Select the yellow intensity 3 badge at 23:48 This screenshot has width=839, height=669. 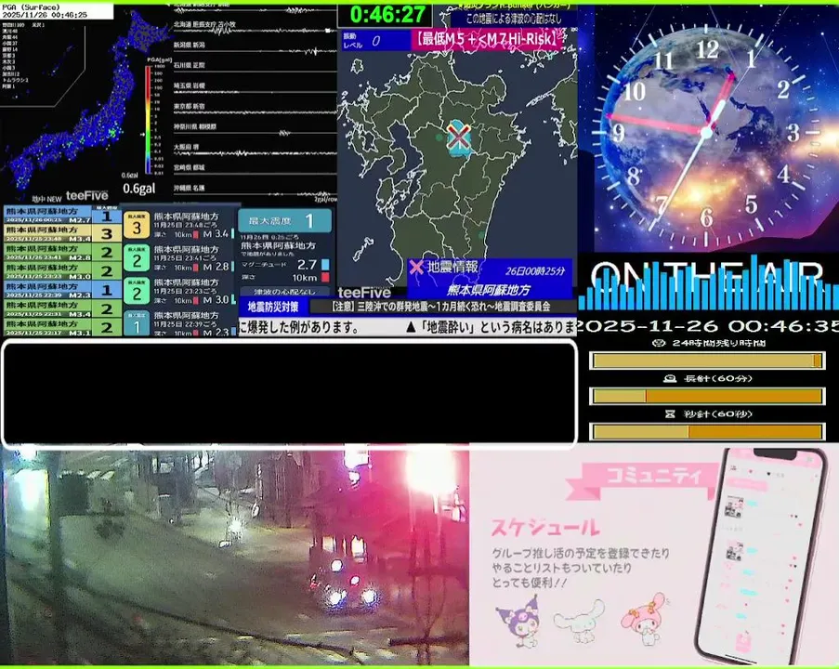(x=137, y=227)
